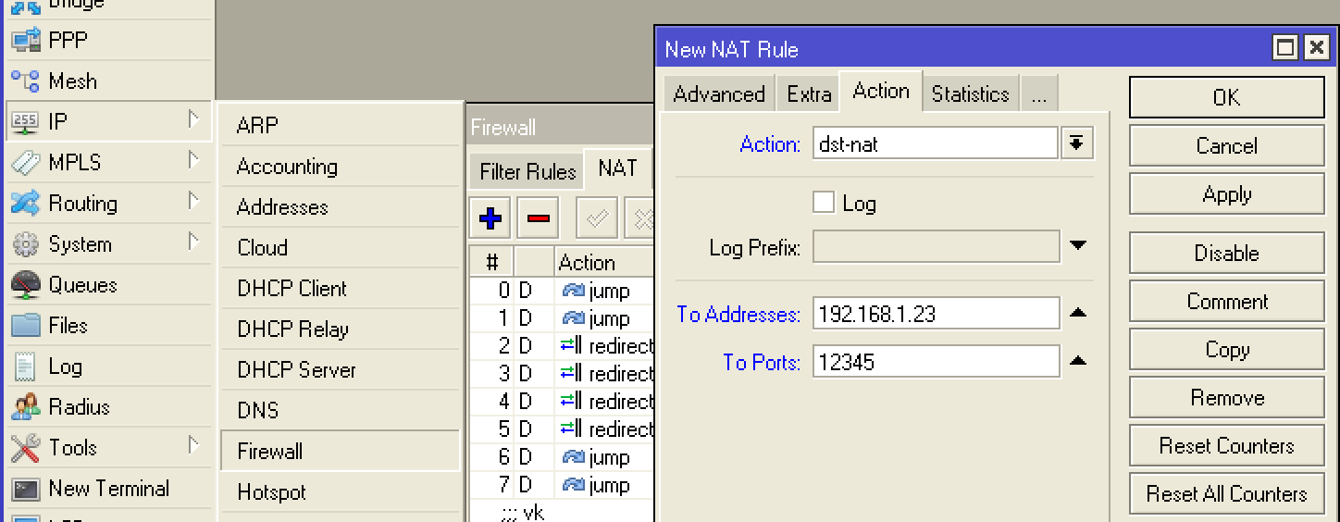The width and height of the screenshot is (1340, 522).
Task: Open Accounting from the IP submenu
Action: click(341, 167)
